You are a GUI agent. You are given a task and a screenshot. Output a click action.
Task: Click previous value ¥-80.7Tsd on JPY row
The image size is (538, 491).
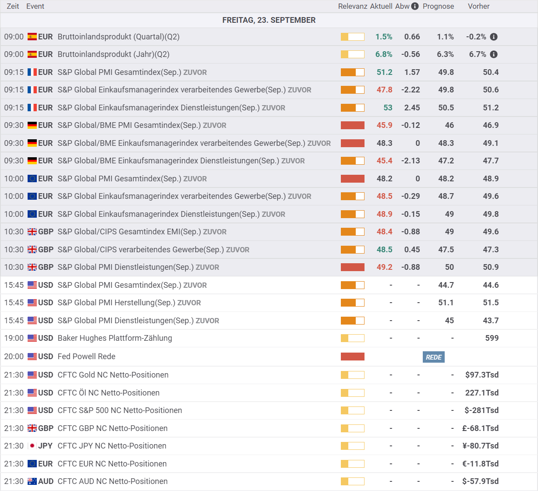click(480, 446)
